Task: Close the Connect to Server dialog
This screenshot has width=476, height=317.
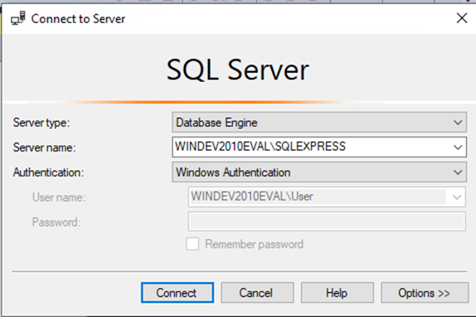Action: click(462, 18)
